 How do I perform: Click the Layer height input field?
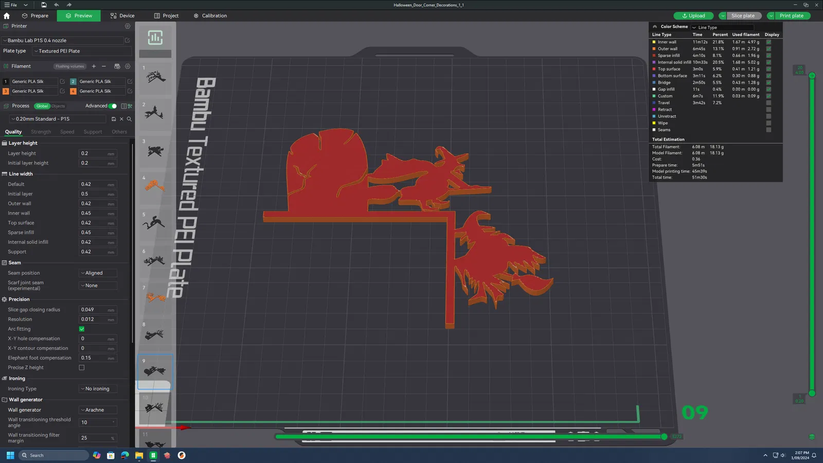click(x=98, y=153)
